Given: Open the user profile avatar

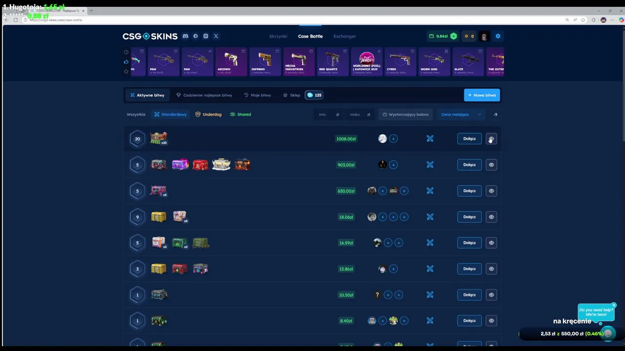Looking at the screenshot, I should tap(484, 36).
